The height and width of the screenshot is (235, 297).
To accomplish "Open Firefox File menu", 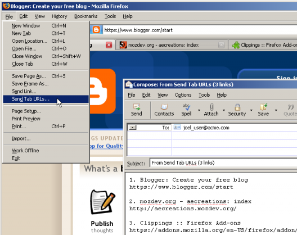I will 9,16.
